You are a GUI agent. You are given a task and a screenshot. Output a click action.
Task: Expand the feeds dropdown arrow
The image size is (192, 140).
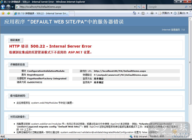(x=147, y=13)
